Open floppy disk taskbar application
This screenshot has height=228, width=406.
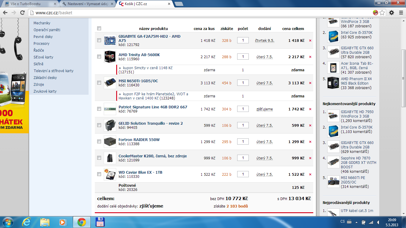pyautogui.click(x=100, y=222)
